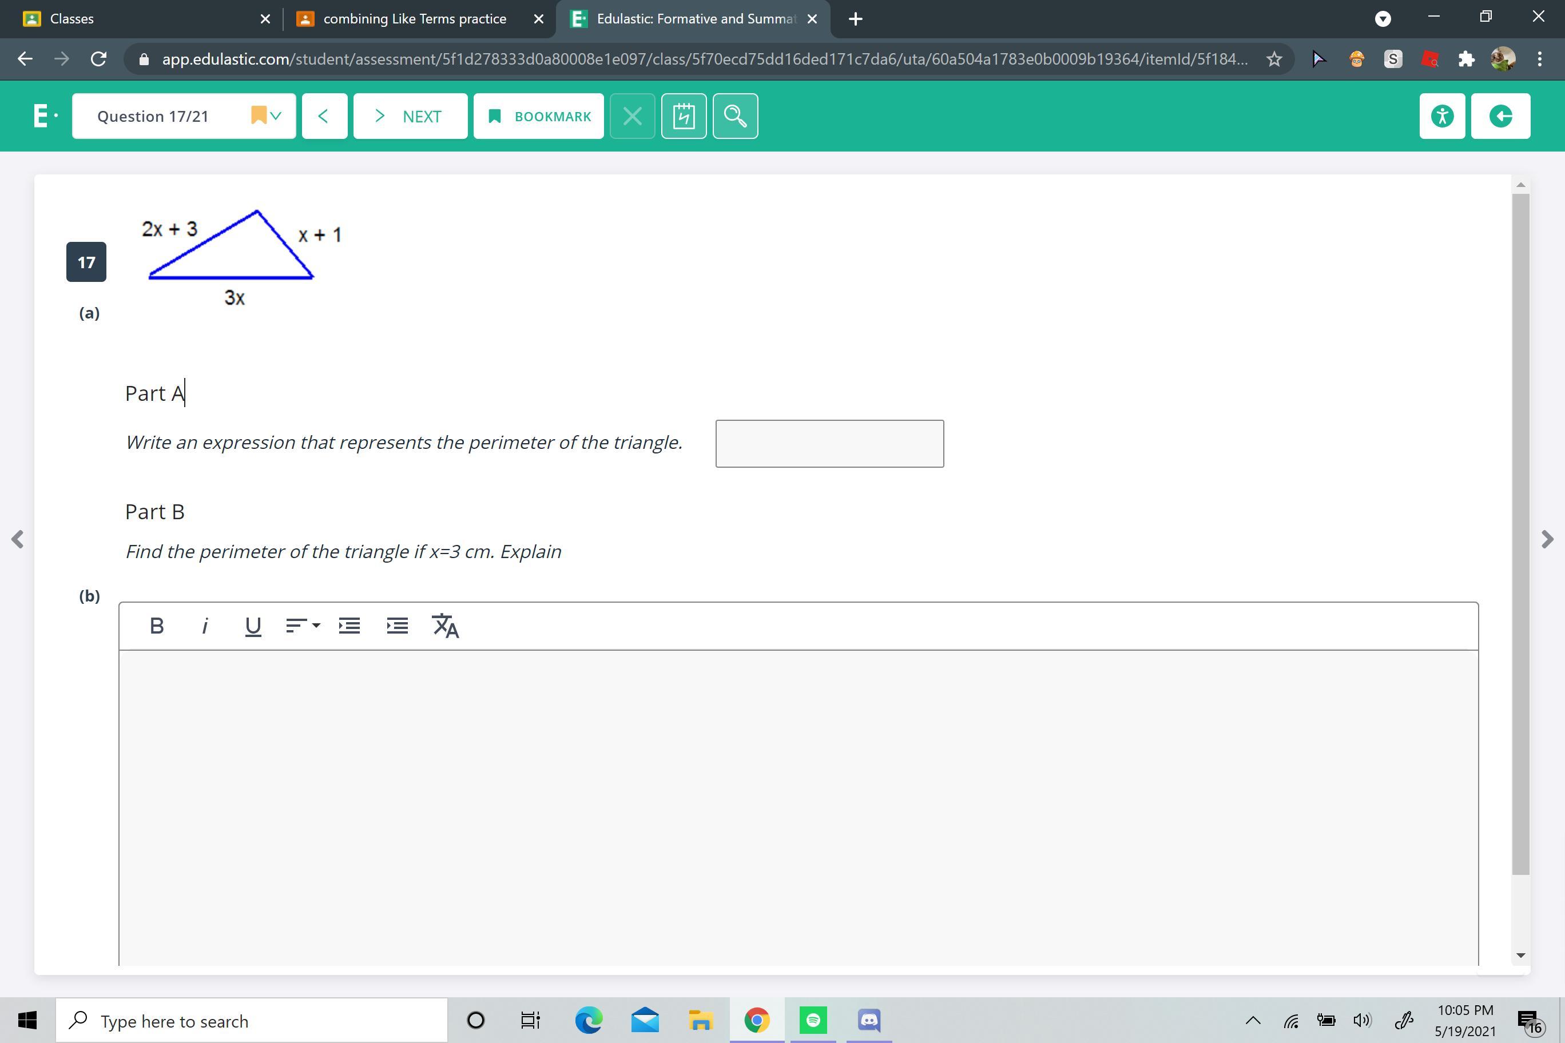Click the Part A perimeter answer box
This screenshot has width=1565, height=1043.
[x=829, y=444]
